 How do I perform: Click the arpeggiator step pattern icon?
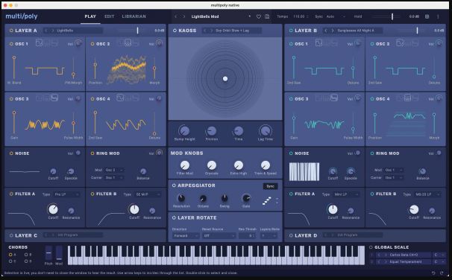267,200
